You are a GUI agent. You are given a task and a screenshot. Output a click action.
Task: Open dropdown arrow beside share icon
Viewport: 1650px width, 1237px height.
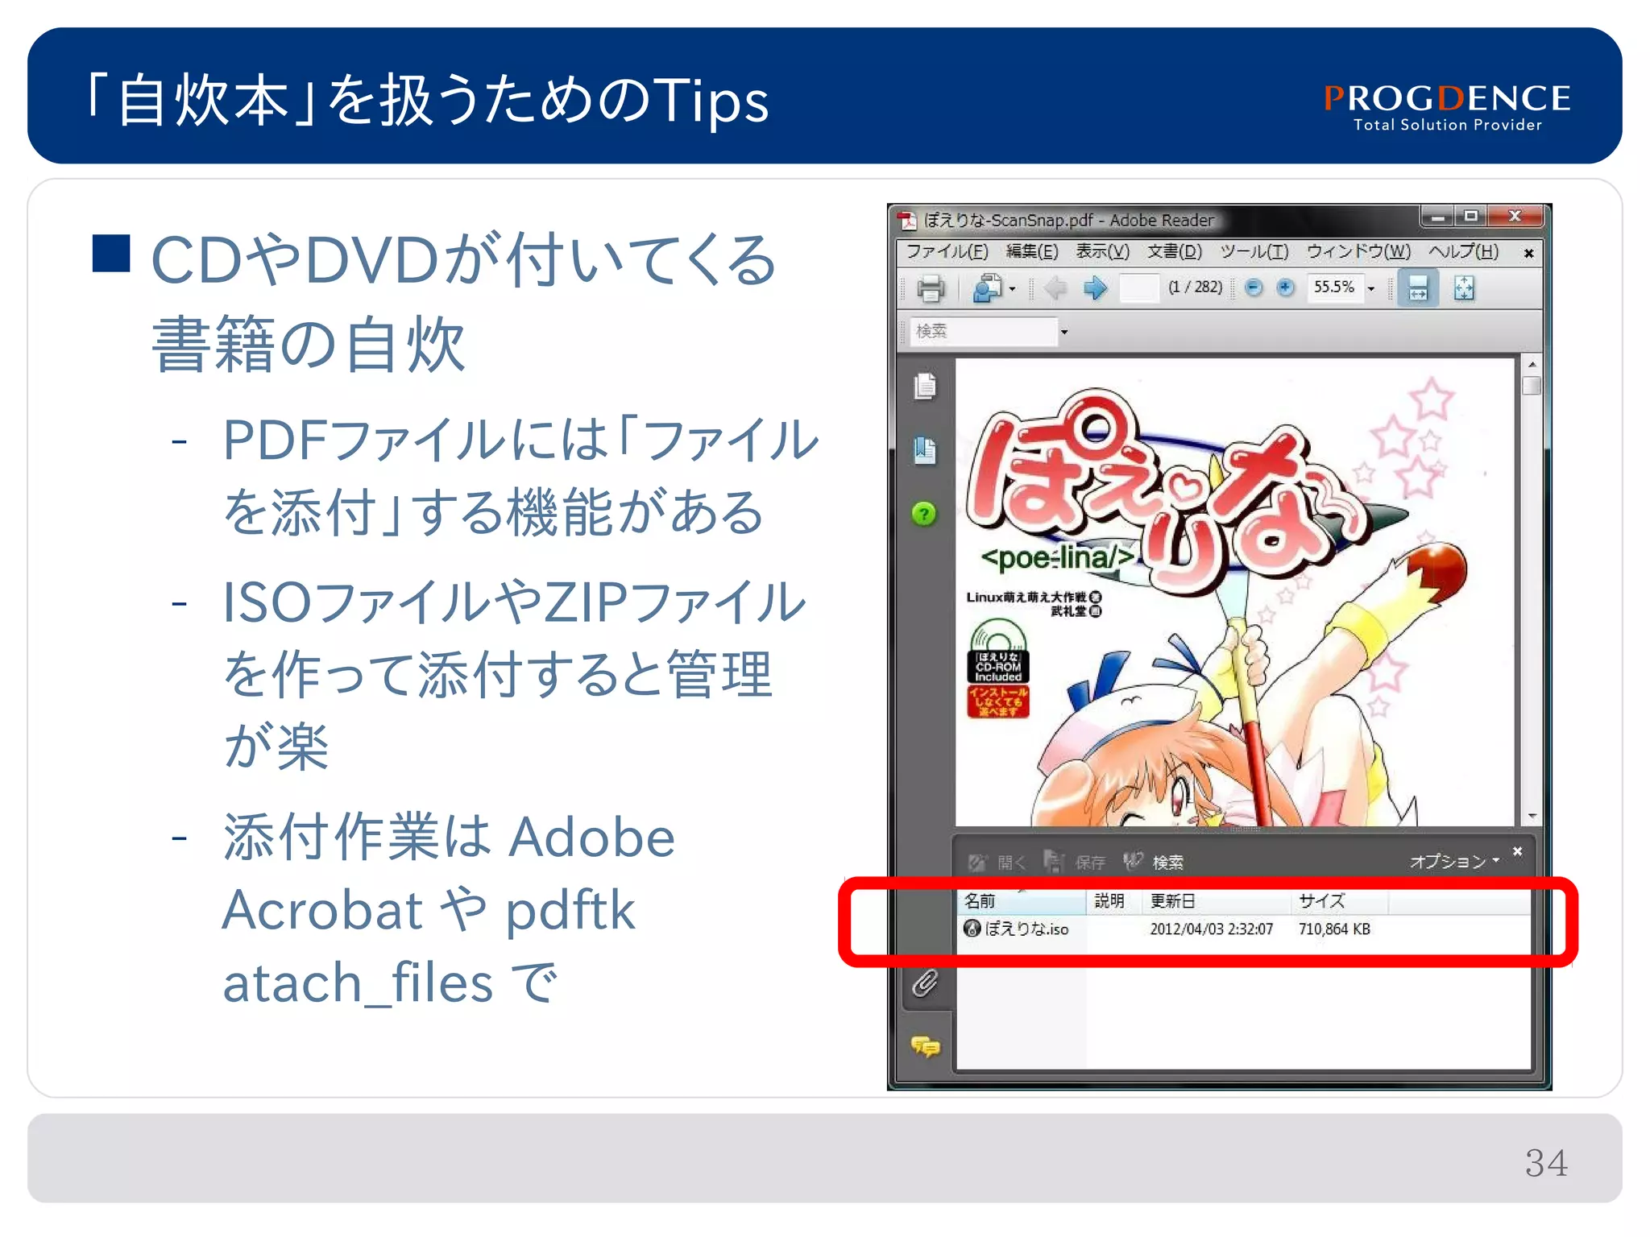click(1013, 289)
